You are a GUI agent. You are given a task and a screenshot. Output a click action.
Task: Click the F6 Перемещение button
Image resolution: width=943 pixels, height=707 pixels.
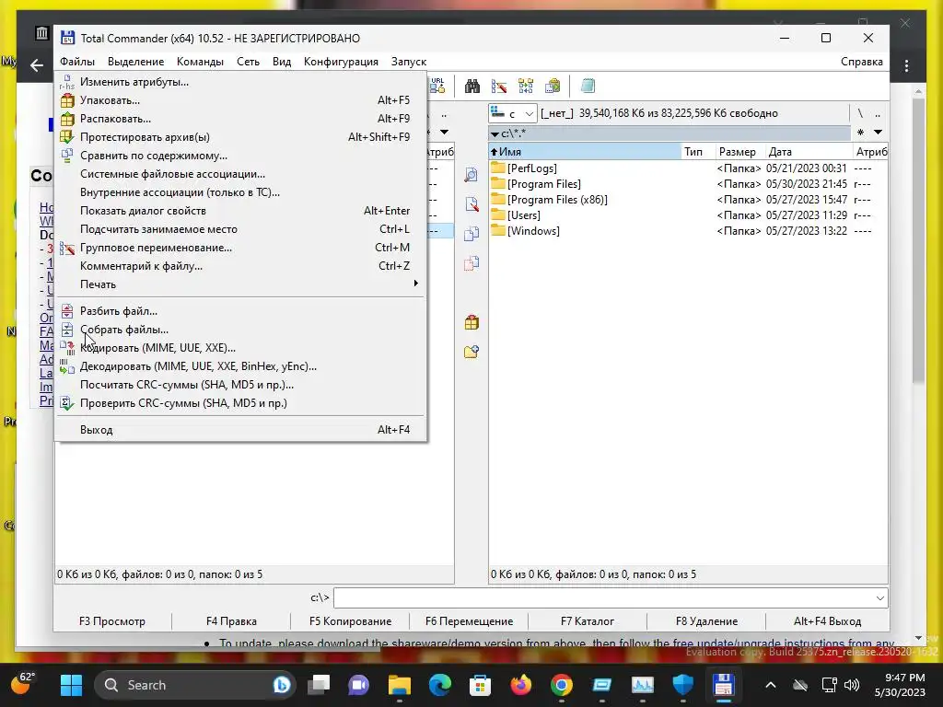(469, 621)
